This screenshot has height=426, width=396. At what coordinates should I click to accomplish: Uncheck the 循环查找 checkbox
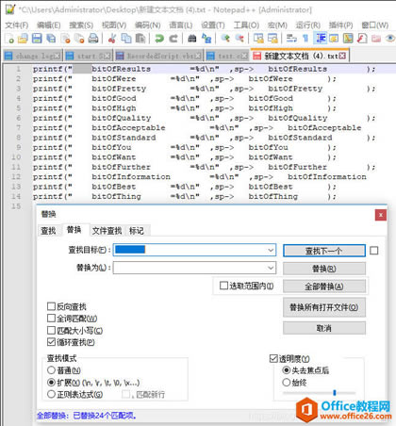(51, 342)
